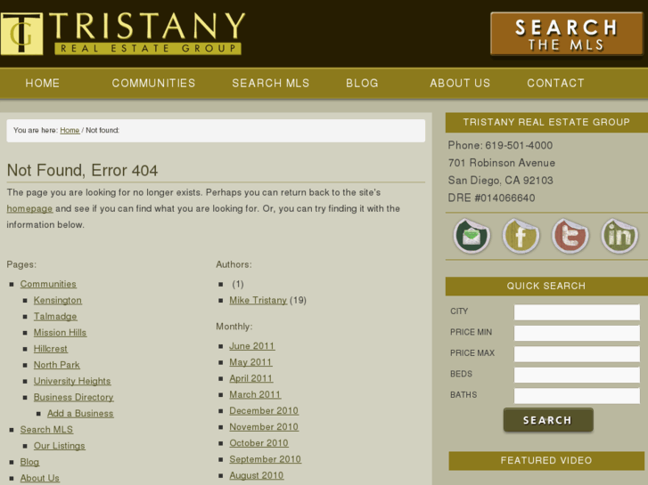Viewport: 648px width, 485px height.
Task: Open Blog in the navigation bar
Action: [362, 83]
